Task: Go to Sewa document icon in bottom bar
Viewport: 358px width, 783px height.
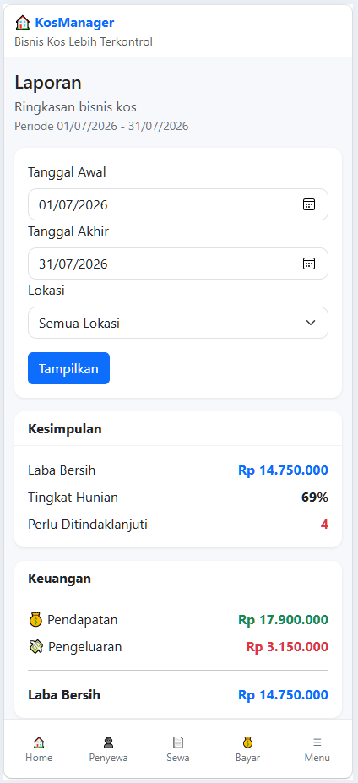Action: click(178, 742)
